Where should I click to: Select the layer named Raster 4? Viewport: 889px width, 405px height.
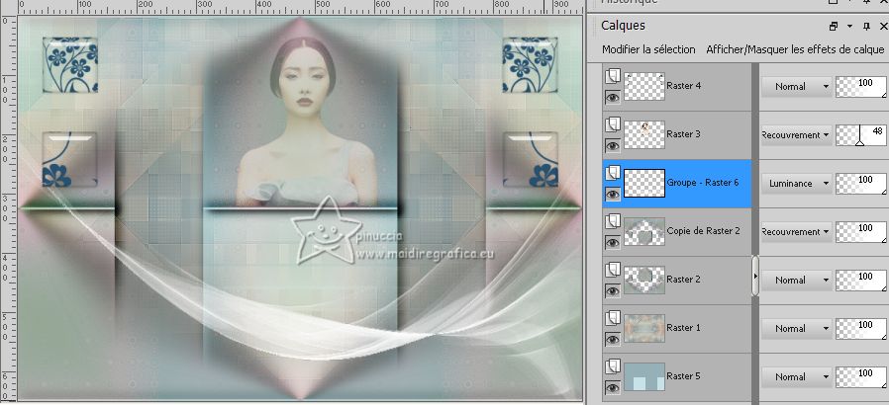point(684,86)
